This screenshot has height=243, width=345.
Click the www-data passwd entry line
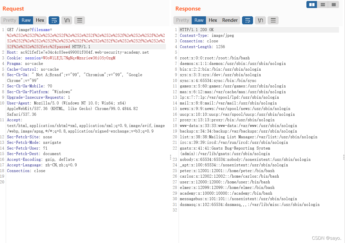(238, 126)
